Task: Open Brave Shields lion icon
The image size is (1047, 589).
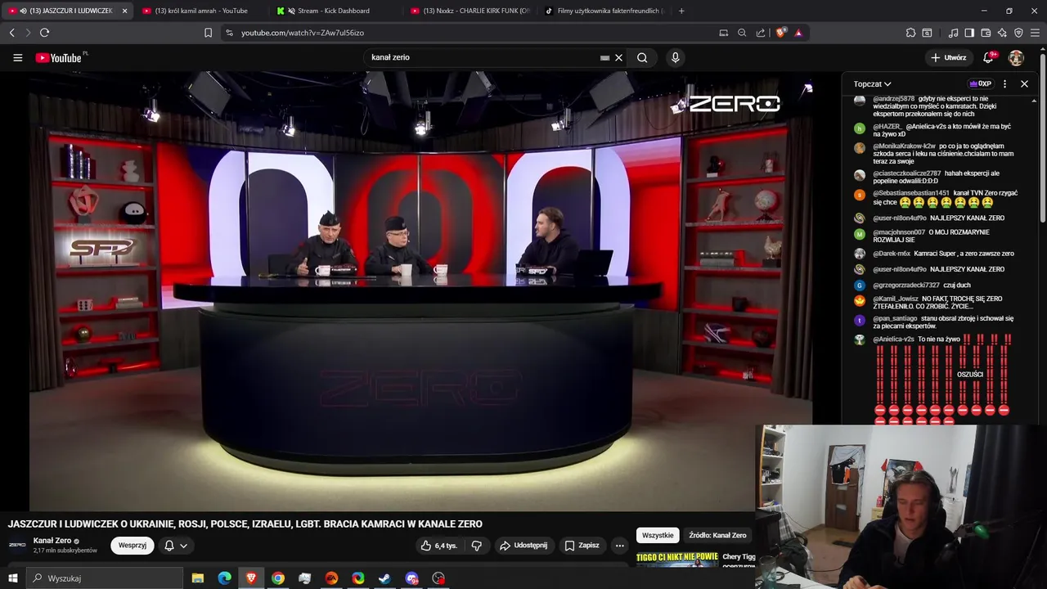Action: 780,33
